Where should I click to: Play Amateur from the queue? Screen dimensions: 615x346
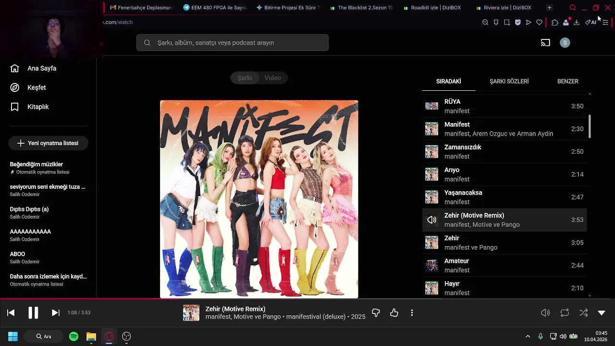click(504, 265)
